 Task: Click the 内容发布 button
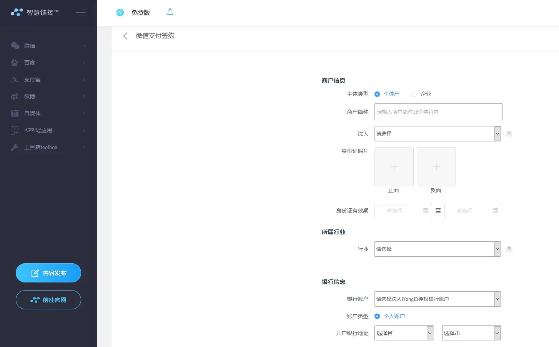pos(48,273)
